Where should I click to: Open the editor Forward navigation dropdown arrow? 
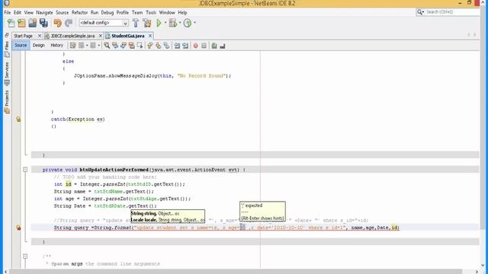click(99, 46)
